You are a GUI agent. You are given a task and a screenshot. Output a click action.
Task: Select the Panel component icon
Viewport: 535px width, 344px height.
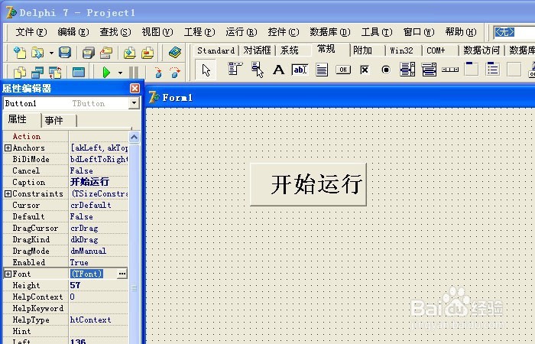[x=514, y=70]
